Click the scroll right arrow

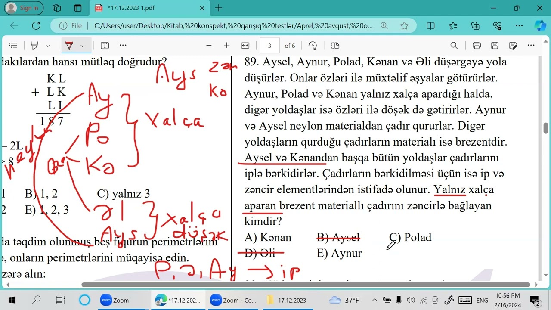tap(536, 285)
